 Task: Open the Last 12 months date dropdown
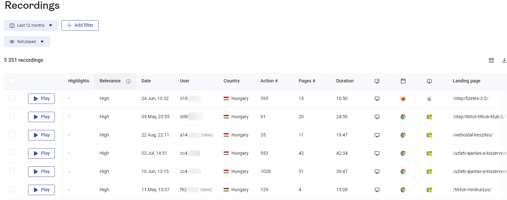click(31, 25)
